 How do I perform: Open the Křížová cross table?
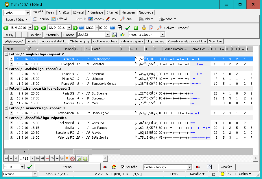tap(59, 19)
